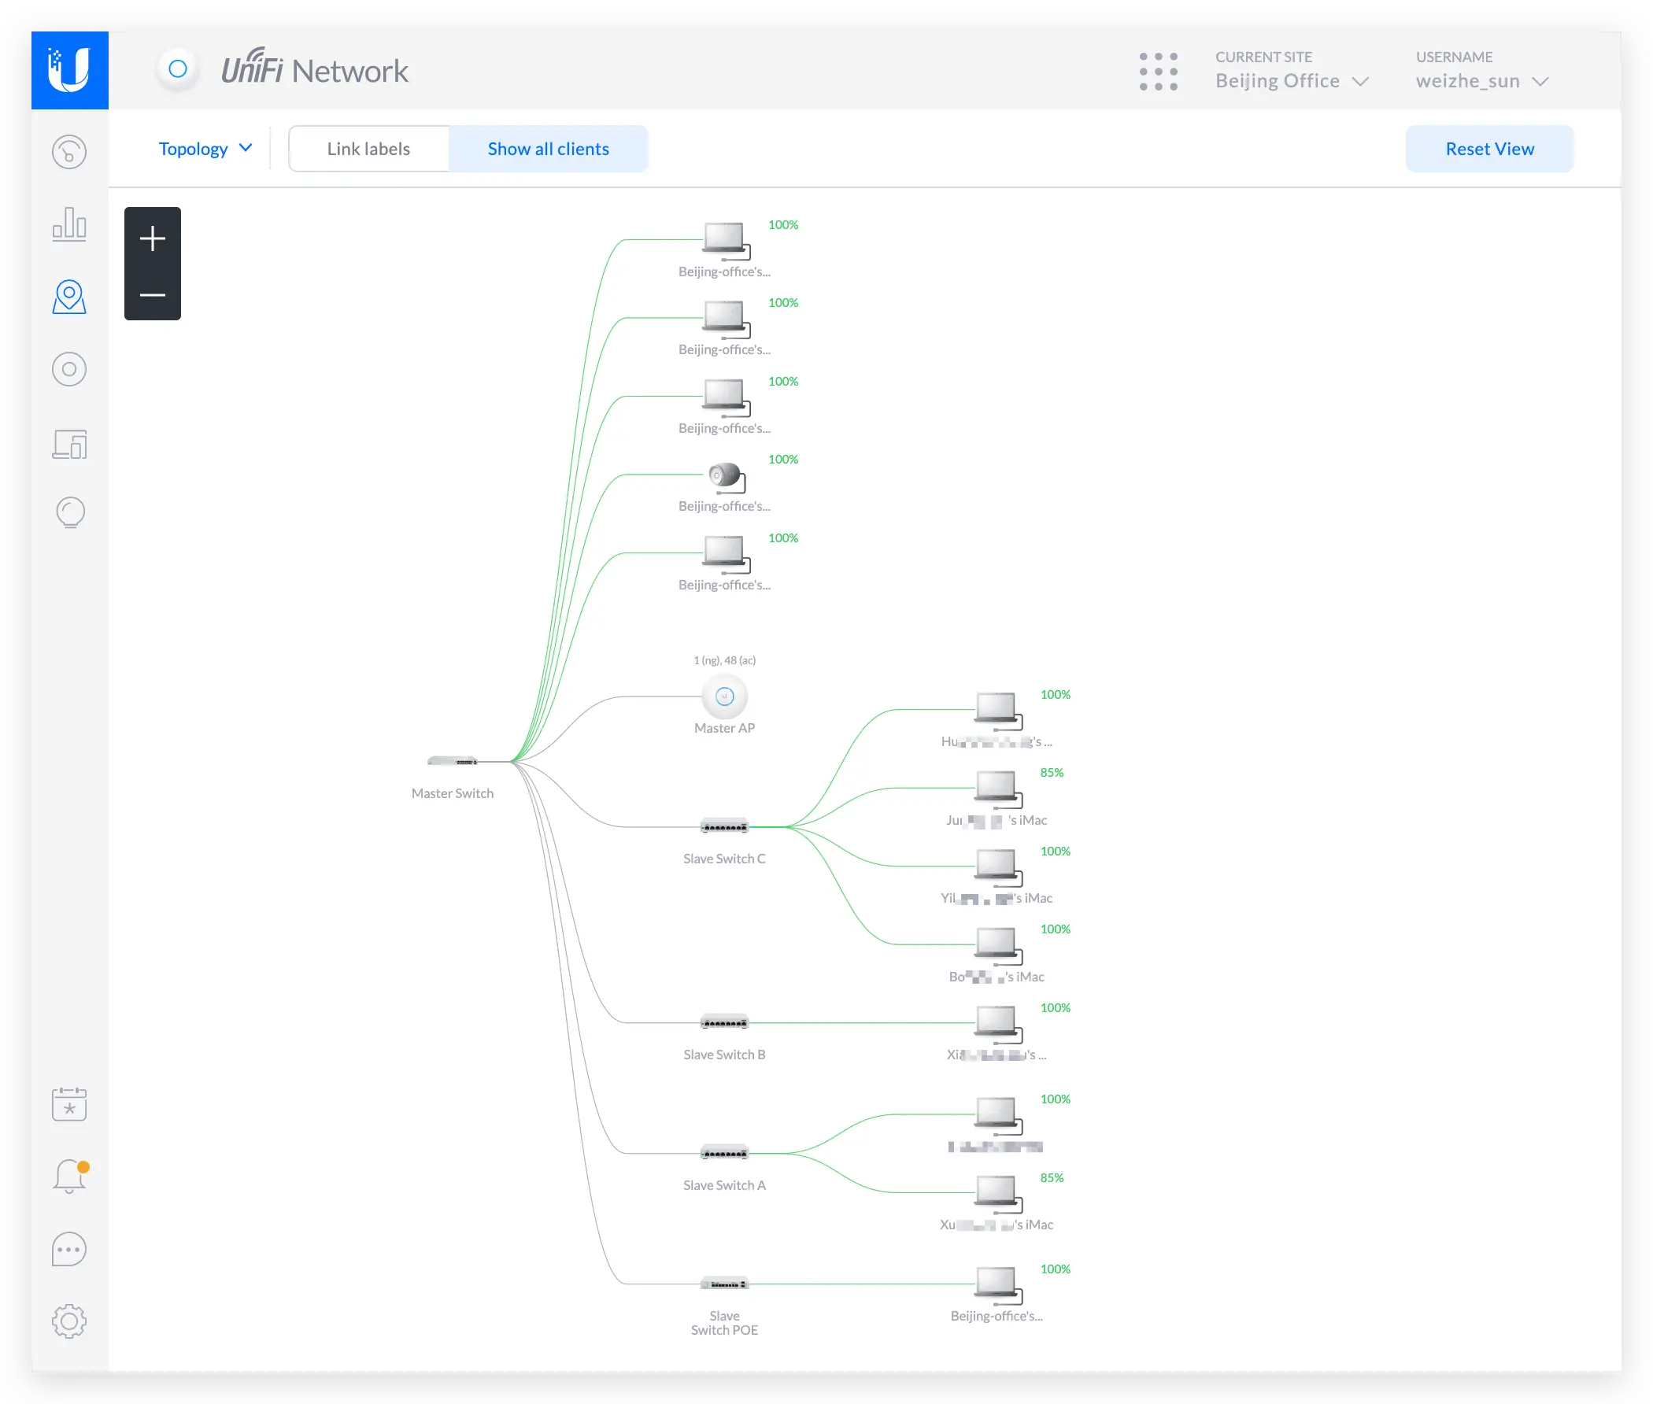
Task: Select the Map location pin icon
Action: (x=69, y=297)
